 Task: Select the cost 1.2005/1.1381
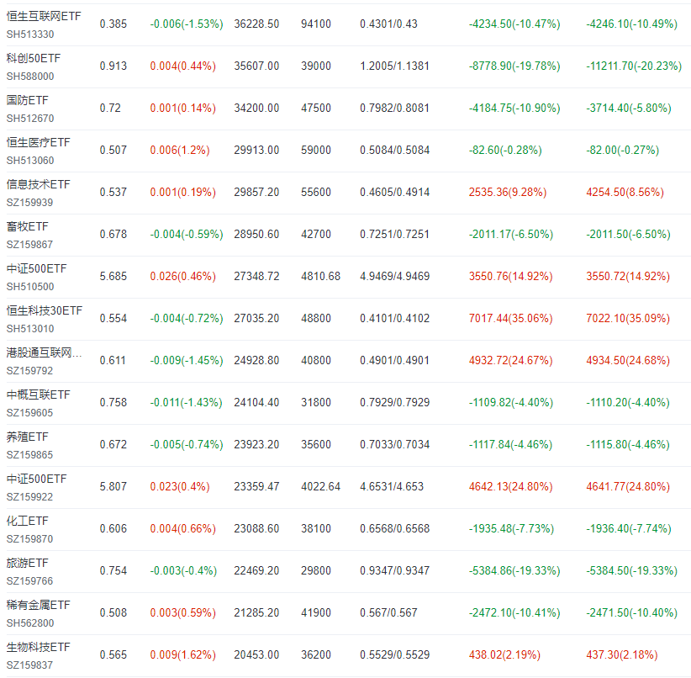[x=394, y=66]
